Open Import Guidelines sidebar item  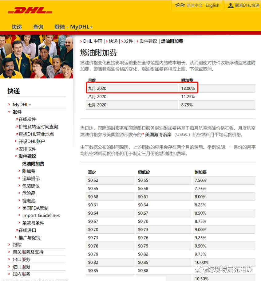[41, 215]
